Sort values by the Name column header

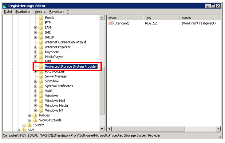pos(124,18)
